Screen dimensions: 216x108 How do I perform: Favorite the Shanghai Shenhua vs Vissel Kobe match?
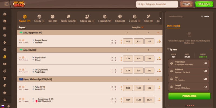(x=20, y=40)
